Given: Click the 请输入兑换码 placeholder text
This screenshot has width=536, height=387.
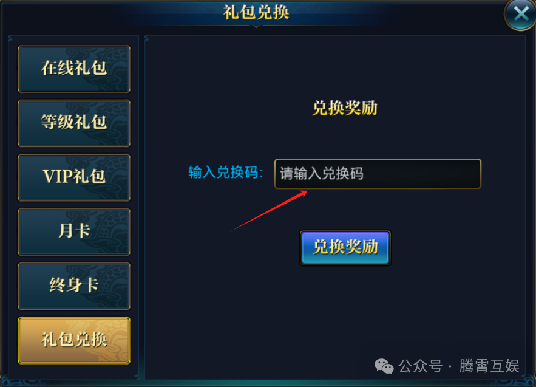Looking at the screenshot, I should (x=321, y=174).
